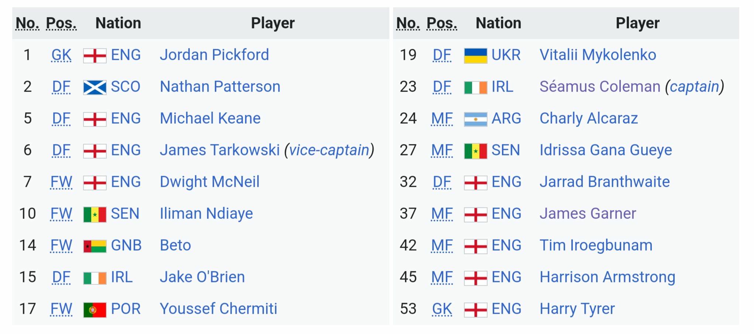
Task: Open Harry Tyrer's player link
Action: pos(577,309)
